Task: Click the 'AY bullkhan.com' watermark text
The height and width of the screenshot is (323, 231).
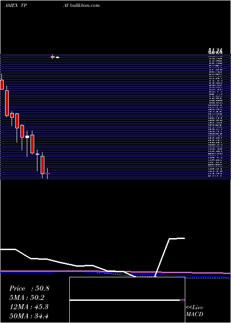Action: pos(81,6)
